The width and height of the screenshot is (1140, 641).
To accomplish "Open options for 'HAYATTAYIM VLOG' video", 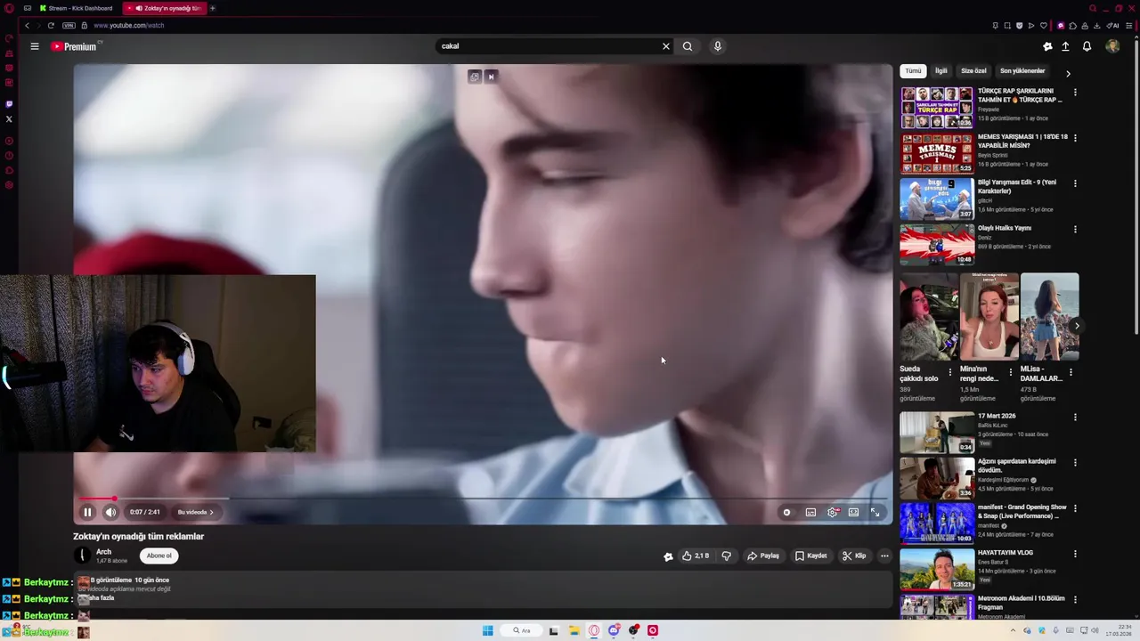I will (x=1075, y=554).
